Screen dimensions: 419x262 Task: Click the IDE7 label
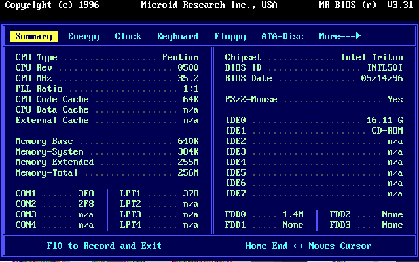coord(236,193)
